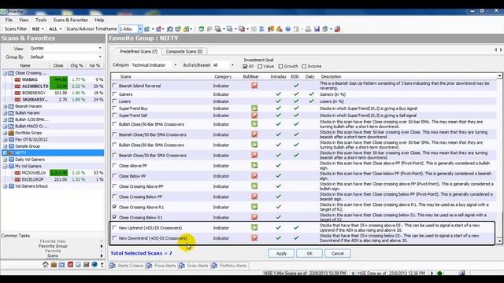Viewport: 504px width, 283px height.
Task: Open the Help menu
Action: click(99, 20)
